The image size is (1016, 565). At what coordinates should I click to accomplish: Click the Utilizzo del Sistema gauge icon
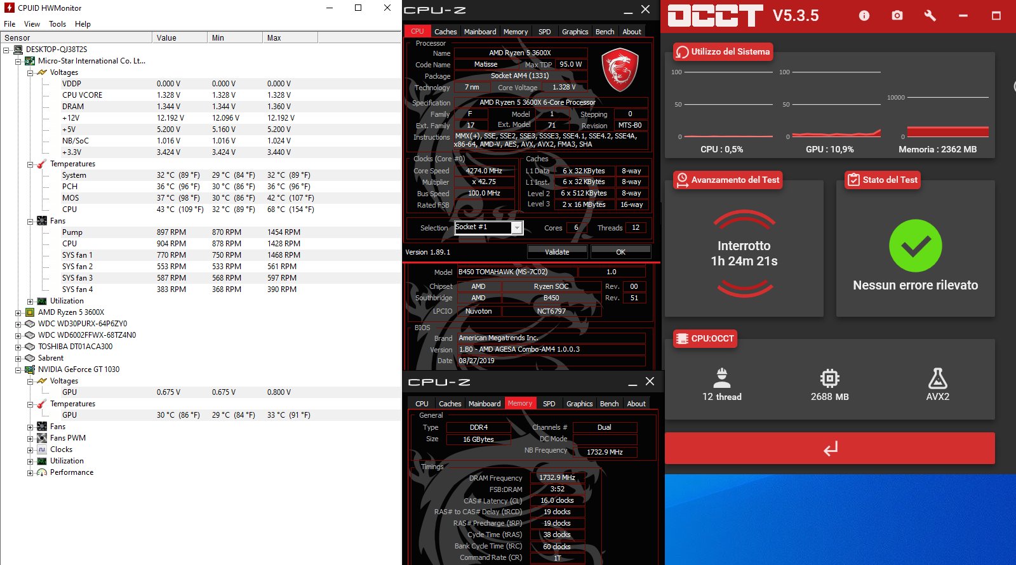click(x=682, y=51)
